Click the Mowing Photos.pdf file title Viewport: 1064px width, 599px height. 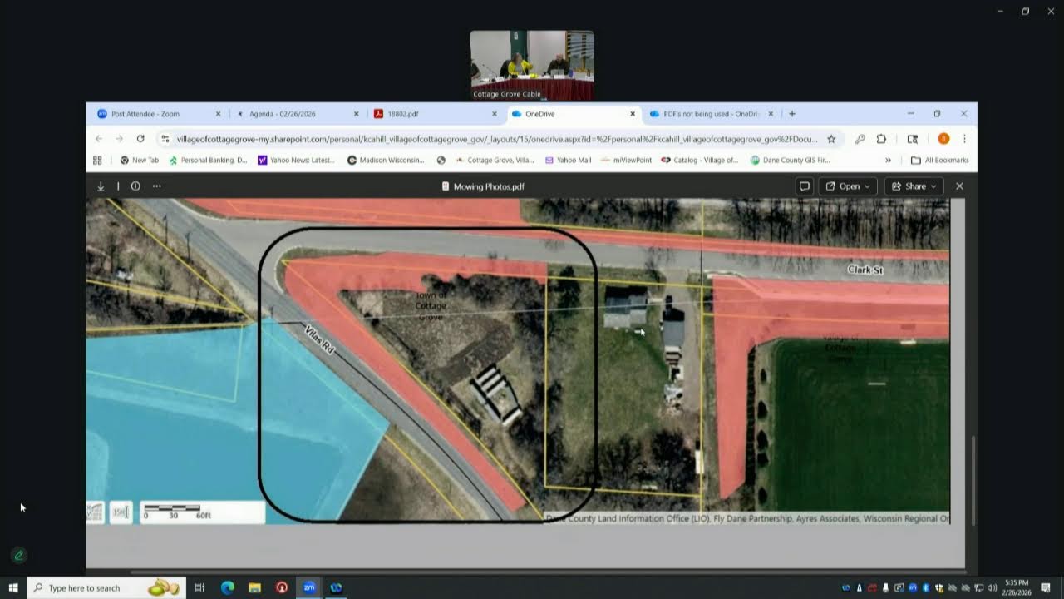click(x=489, y=186)
